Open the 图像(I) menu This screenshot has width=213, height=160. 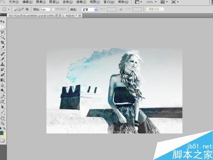coord(41,2)
